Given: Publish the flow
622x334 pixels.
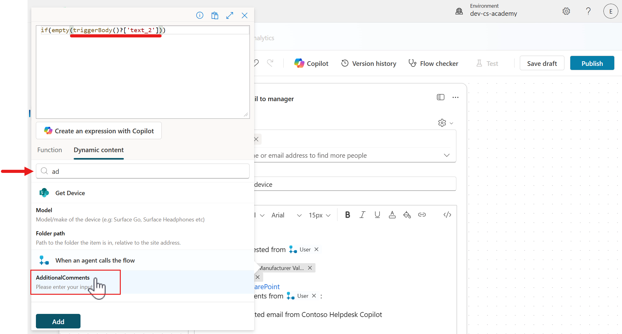Looking at the screenshot, I should [592, 63].
